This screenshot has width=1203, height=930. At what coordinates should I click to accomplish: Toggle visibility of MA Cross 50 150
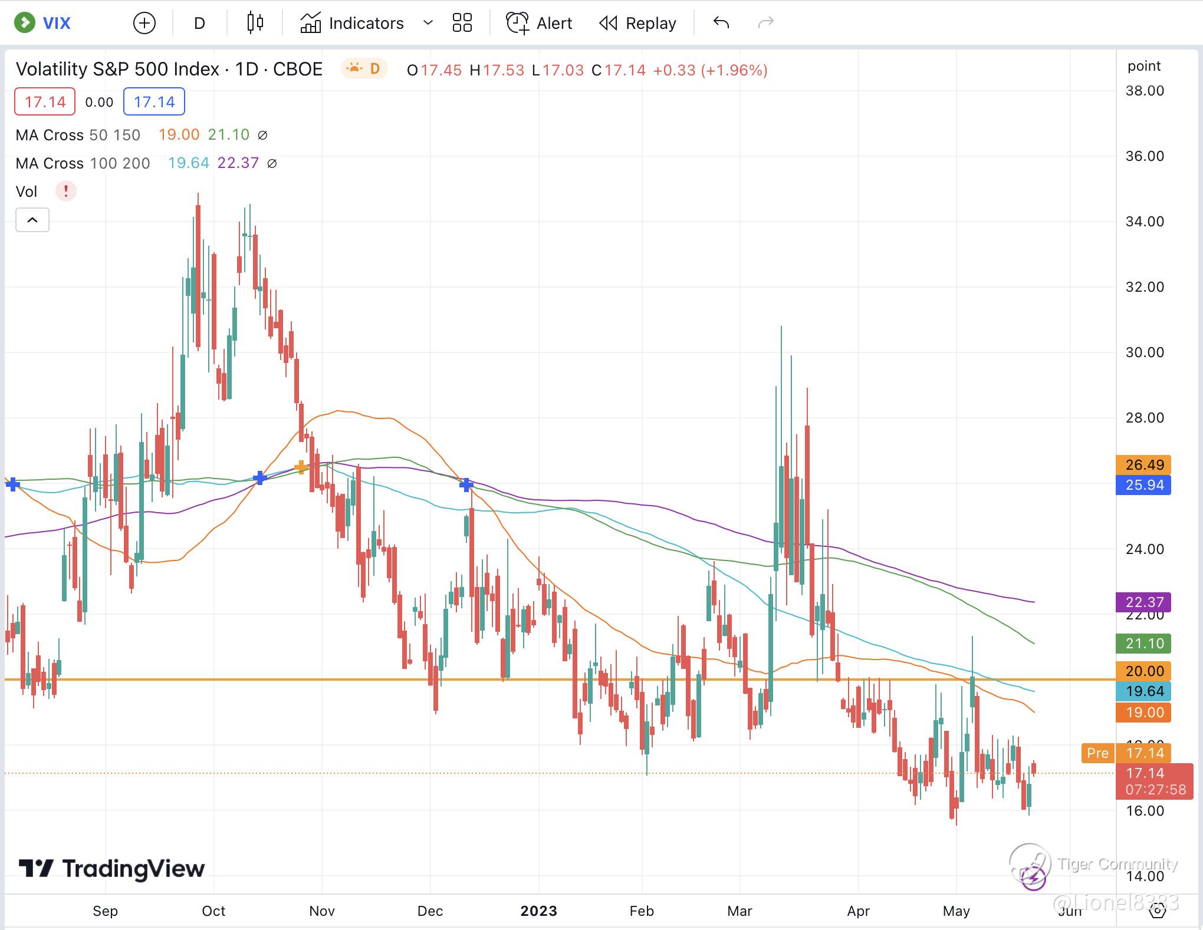click(263, 135)
